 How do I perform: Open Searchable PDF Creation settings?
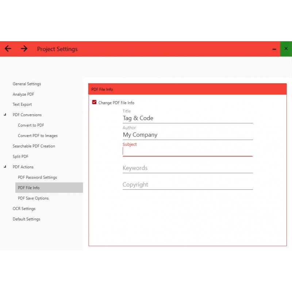[34, 146]
